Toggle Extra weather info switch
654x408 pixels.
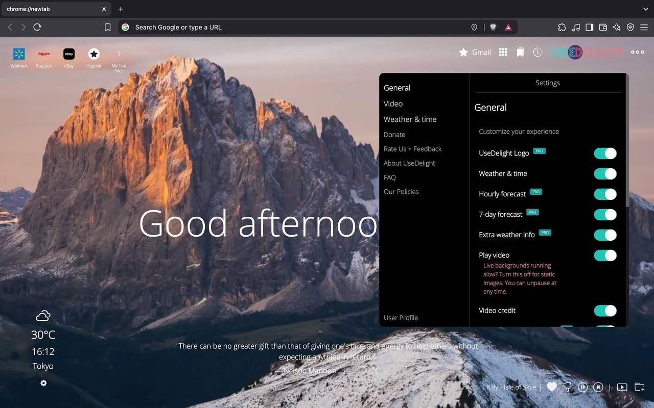click(605, 235)
